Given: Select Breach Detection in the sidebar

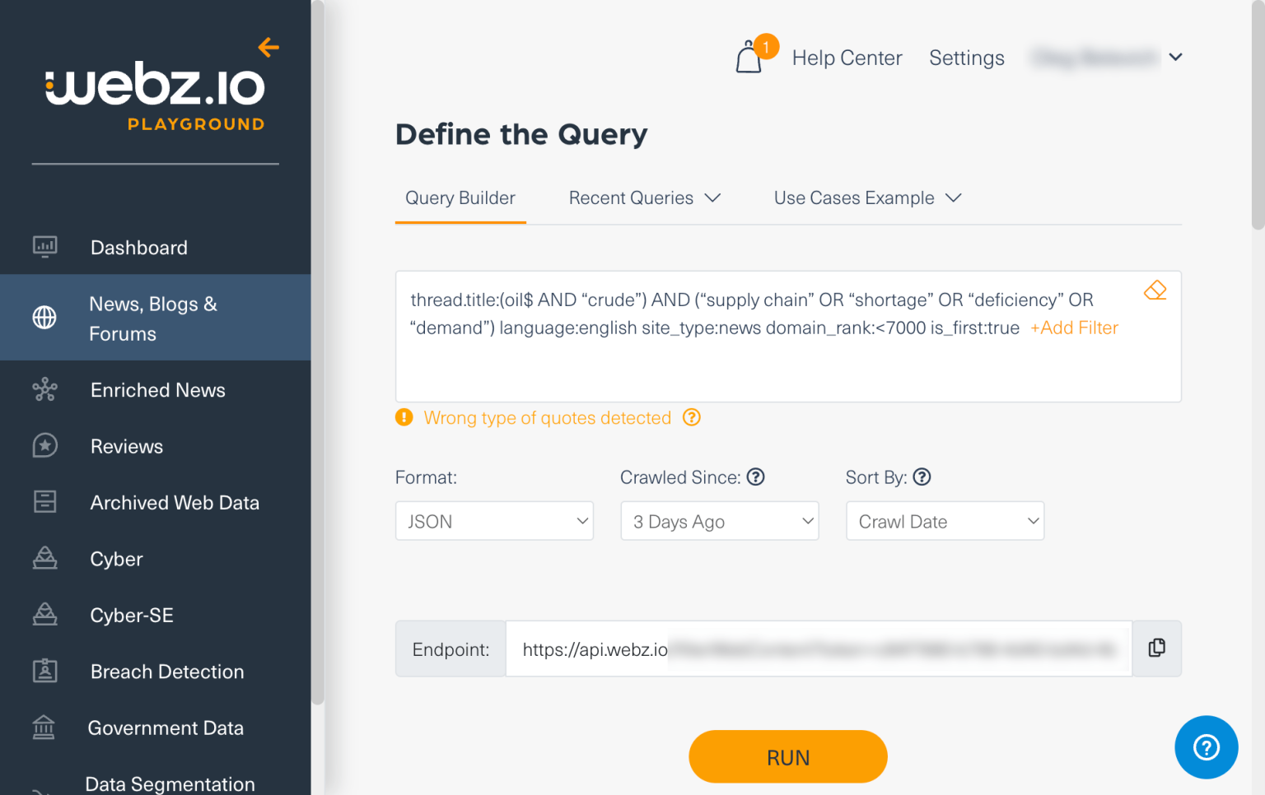Looking at the screenshot, I should tap(166, 672).
